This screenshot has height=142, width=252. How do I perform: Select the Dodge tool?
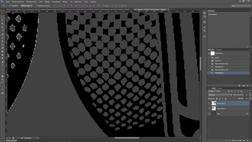tap(2, 58)
